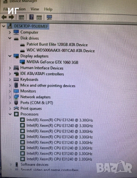Click the Print queues printer icon
Image resolution: width=137 pixels, height=178 pixels.
(x=16, y=108)
